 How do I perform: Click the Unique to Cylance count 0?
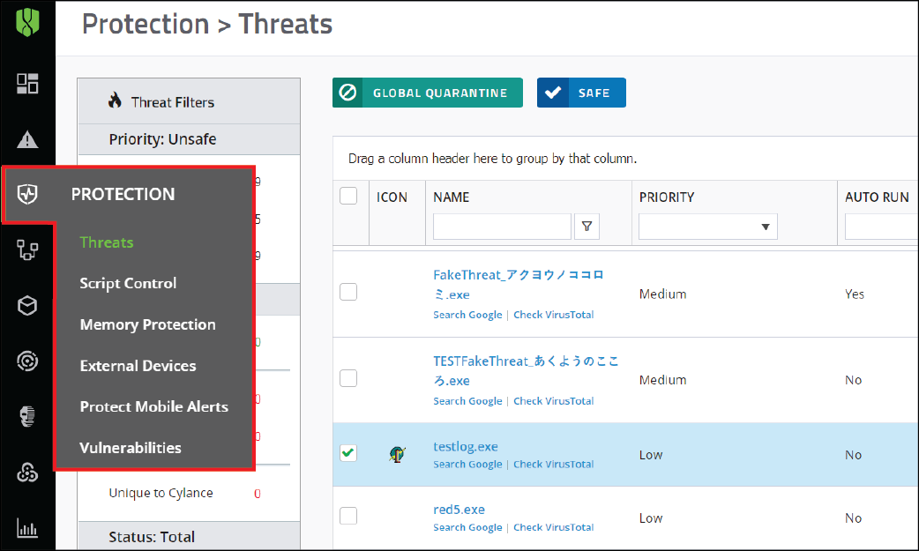pos(258,494)
